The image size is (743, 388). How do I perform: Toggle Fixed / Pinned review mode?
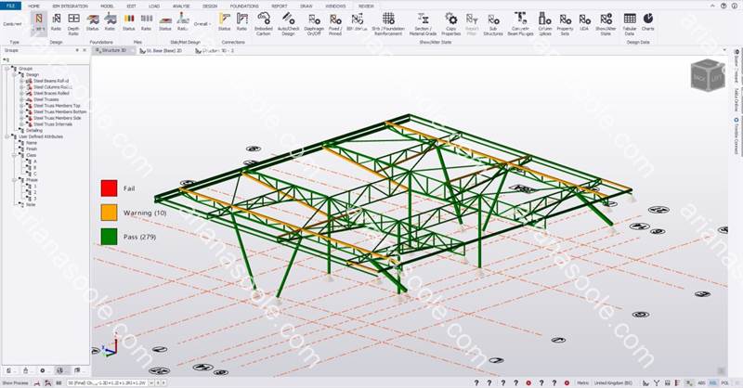[335, 24]
